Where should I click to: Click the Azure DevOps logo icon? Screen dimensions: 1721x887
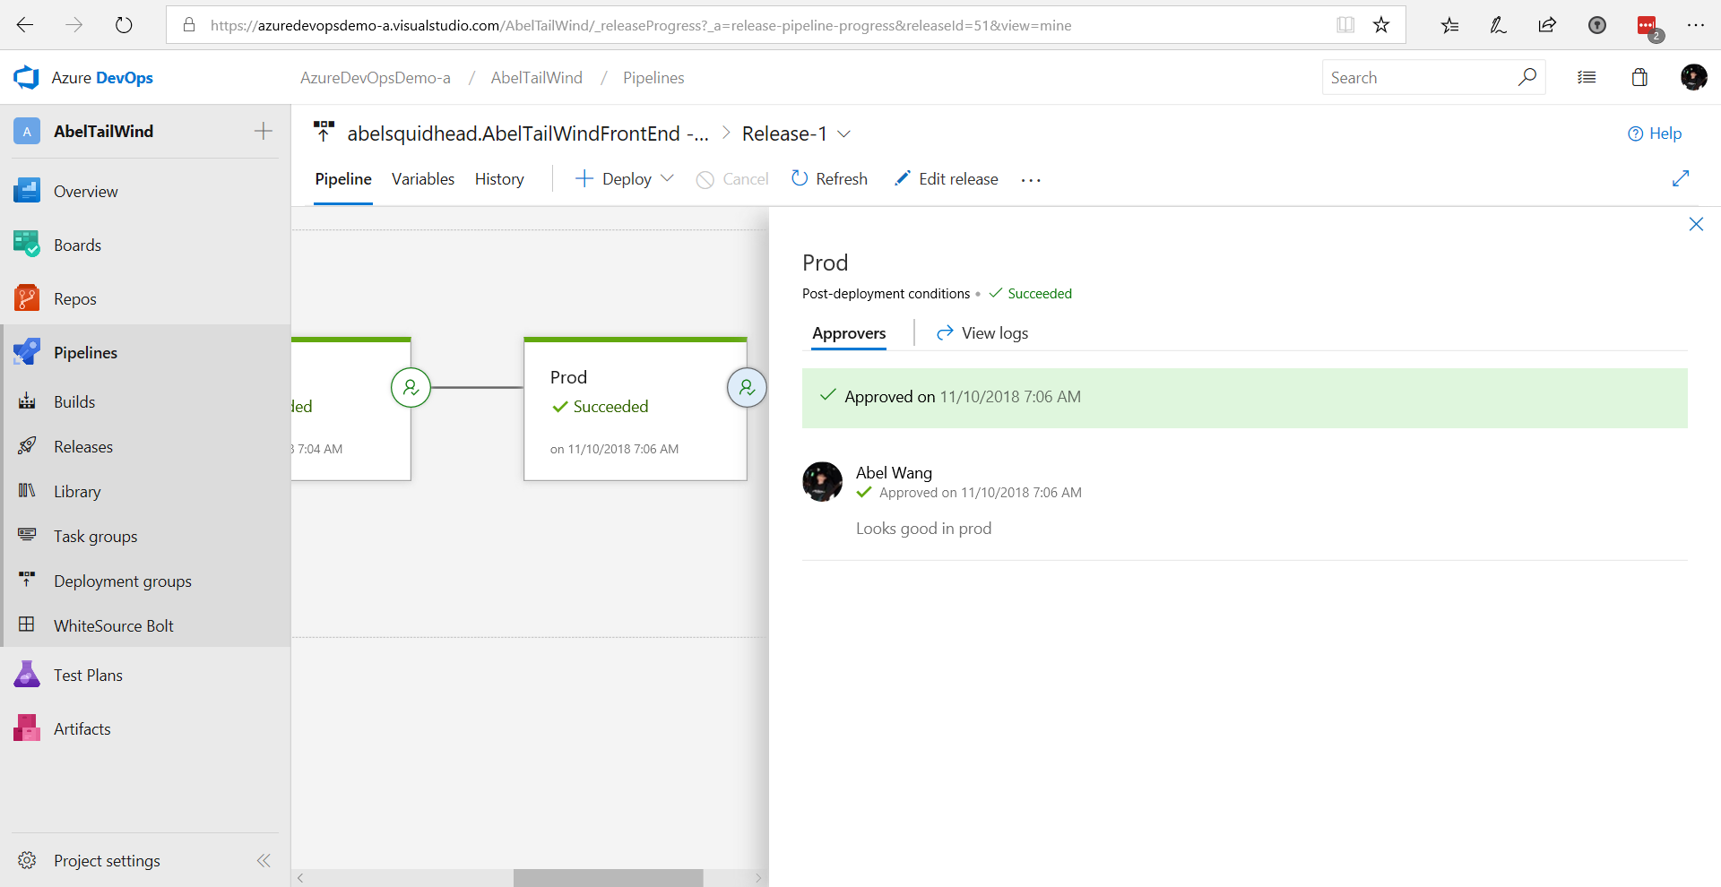coord(26,78)
